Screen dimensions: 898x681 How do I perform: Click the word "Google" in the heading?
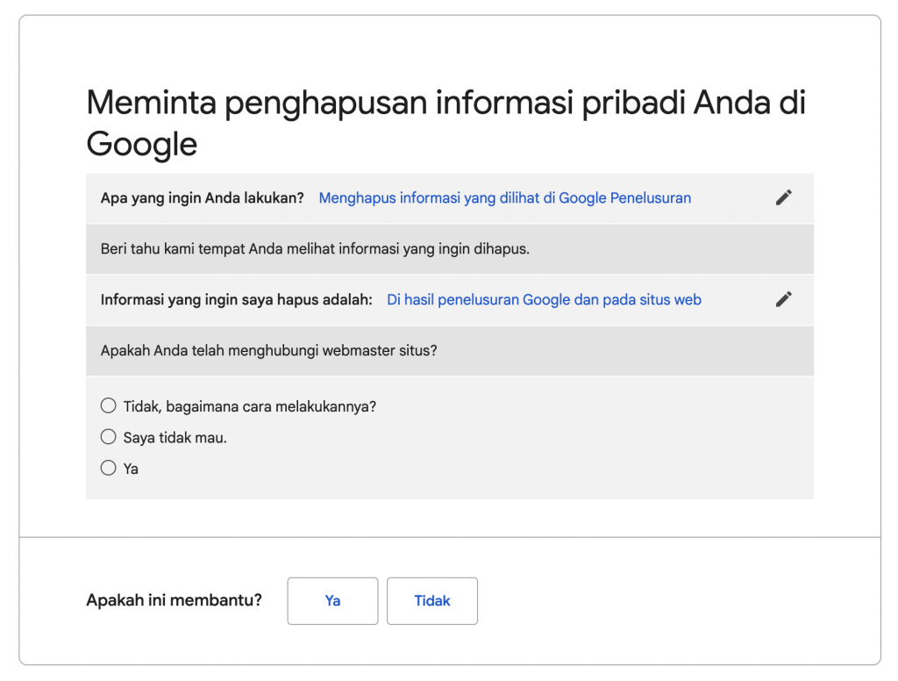(x=141, y=145)
